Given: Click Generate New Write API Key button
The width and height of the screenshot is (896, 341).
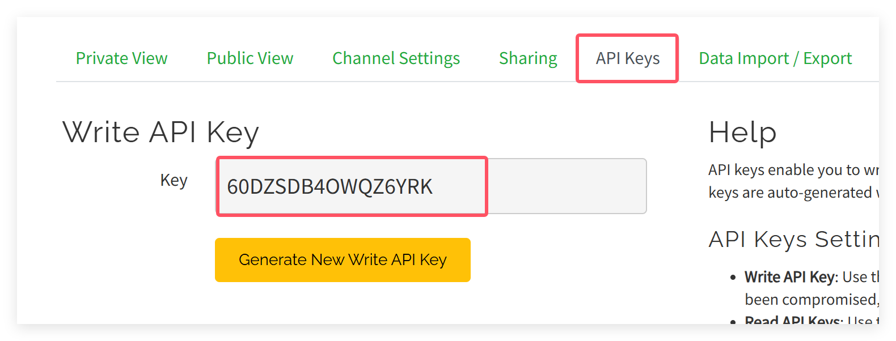Looking at the screenshot, I should click(343, 260).
